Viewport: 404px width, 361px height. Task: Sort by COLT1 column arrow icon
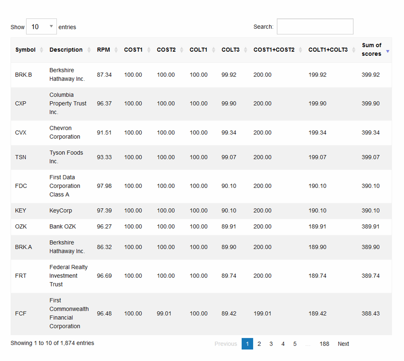pyautogui.click(x=213, y=50)
